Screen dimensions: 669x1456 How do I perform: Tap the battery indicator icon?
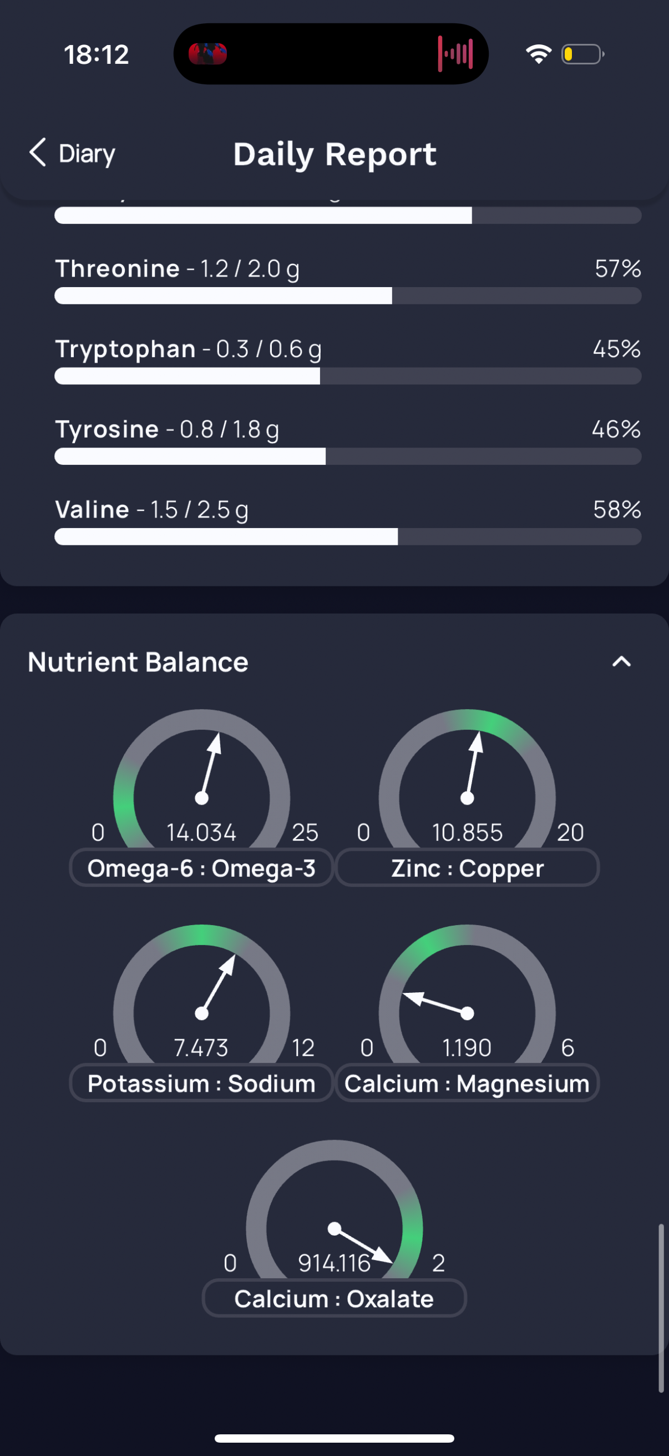pos(582,54)
